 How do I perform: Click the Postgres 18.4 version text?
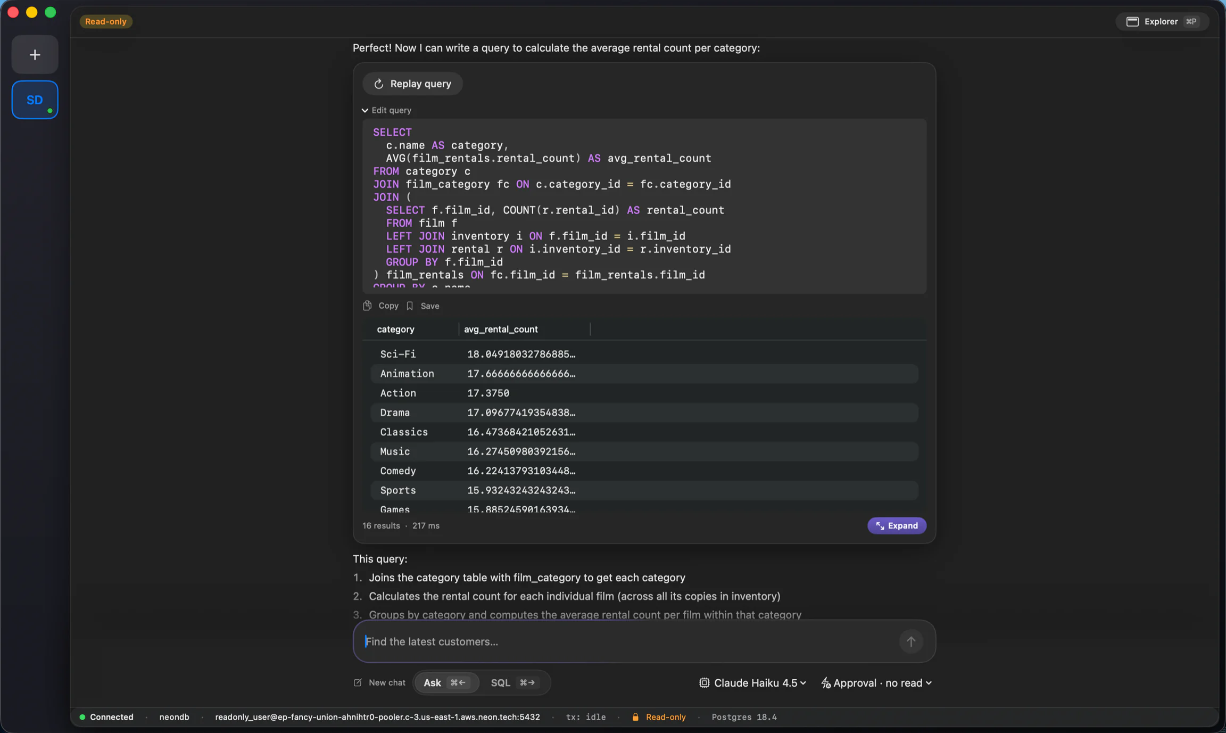pyautogui.click(x=744, y=717)
